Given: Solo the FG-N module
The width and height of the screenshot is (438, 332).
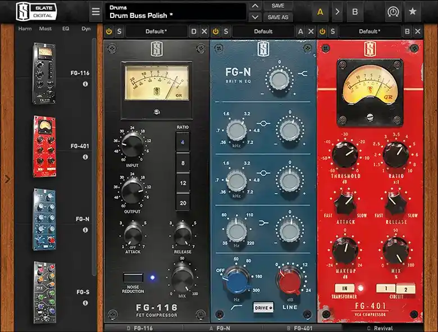Looking at the screenshot, I should (226, 31).
